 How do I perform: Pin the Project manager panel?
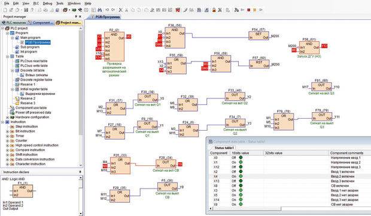(76, 17)
